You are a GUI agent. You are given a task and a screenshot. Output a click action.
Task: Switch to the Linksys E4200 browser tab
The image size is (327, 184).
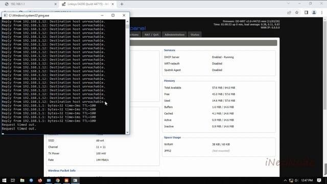(x=87, y=4)
